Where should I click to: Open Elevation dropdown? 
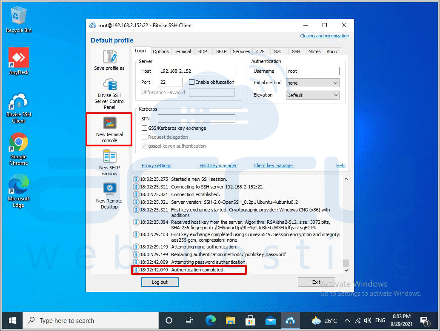[x=313, y=95]
